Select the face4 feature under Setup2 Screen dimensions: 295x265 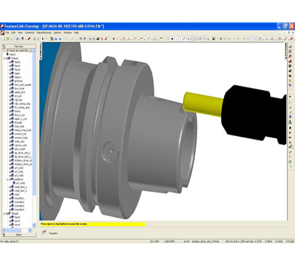pos(17,217)
